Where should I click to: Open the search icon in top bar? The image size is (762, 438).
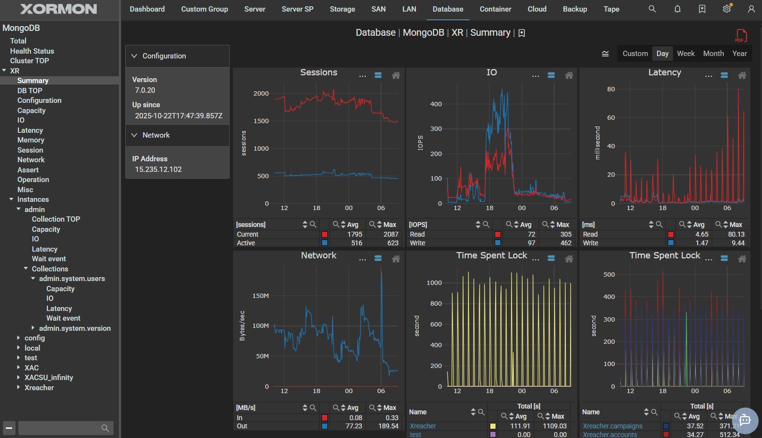pyautogui.click(x=652, y=9)
